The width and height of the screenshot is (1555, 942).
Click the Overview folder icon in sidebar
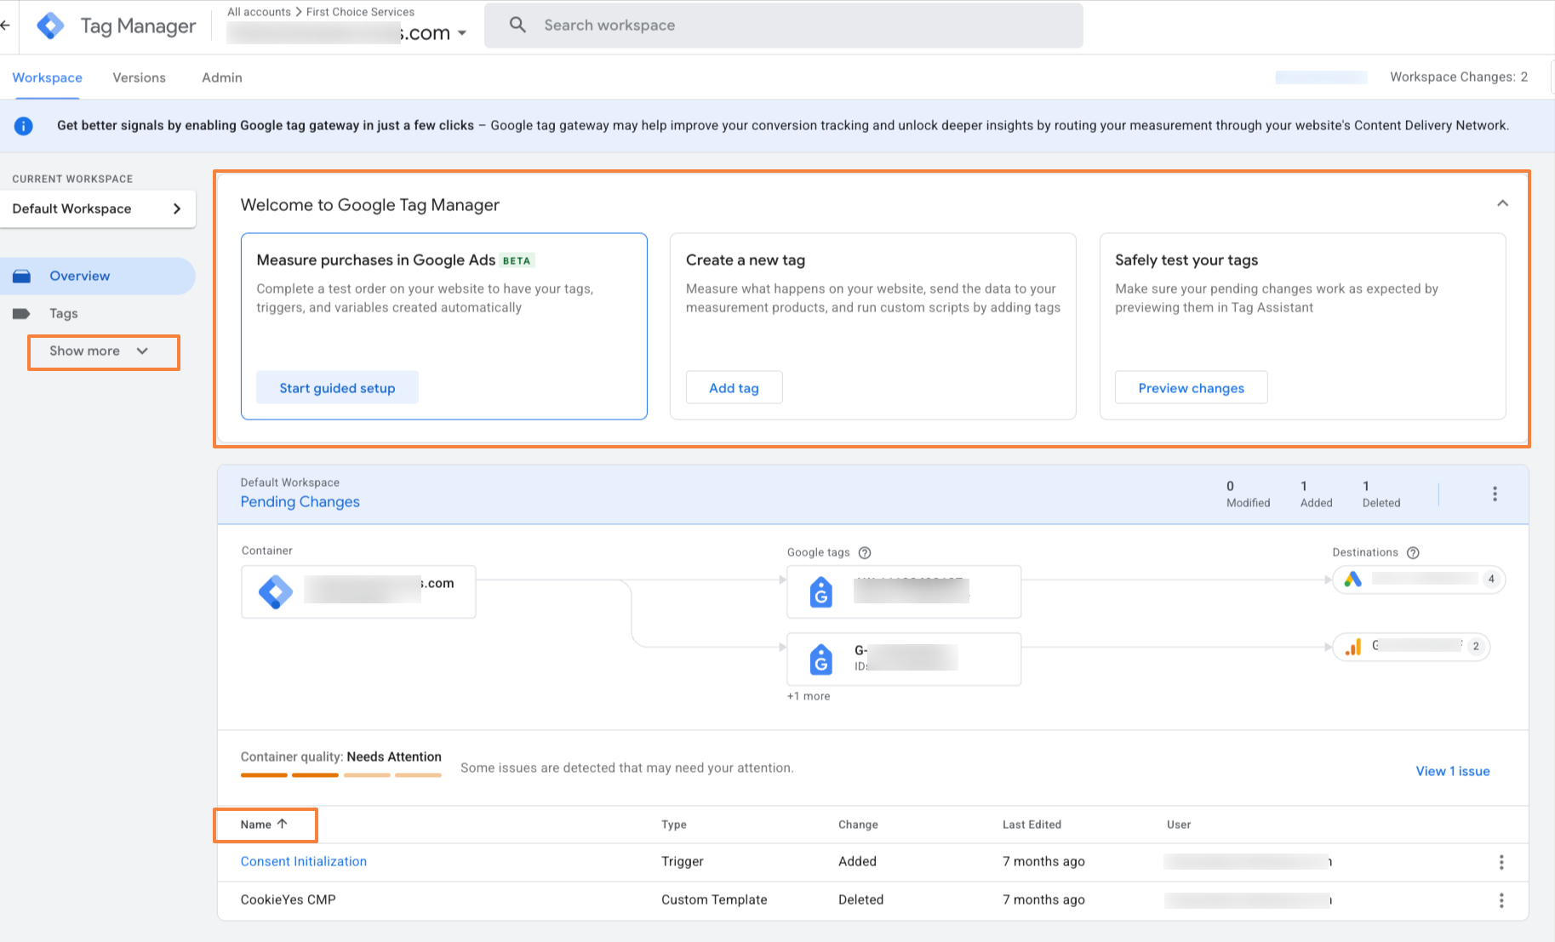[x=22, y=276]
